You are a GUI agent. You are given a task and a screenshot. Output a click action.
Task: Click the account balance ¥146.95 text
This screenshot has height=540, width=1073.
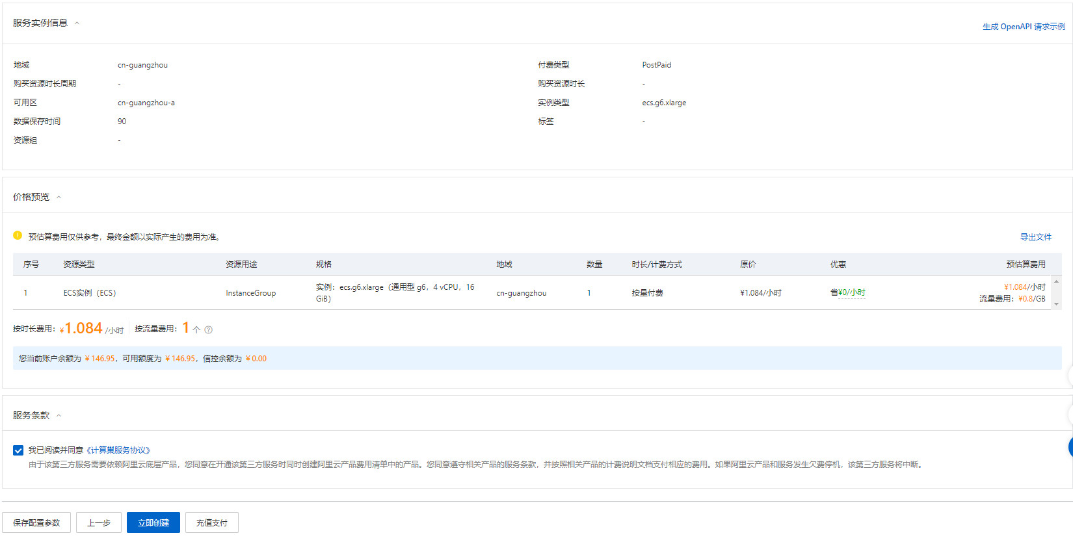tap(100, 359)
